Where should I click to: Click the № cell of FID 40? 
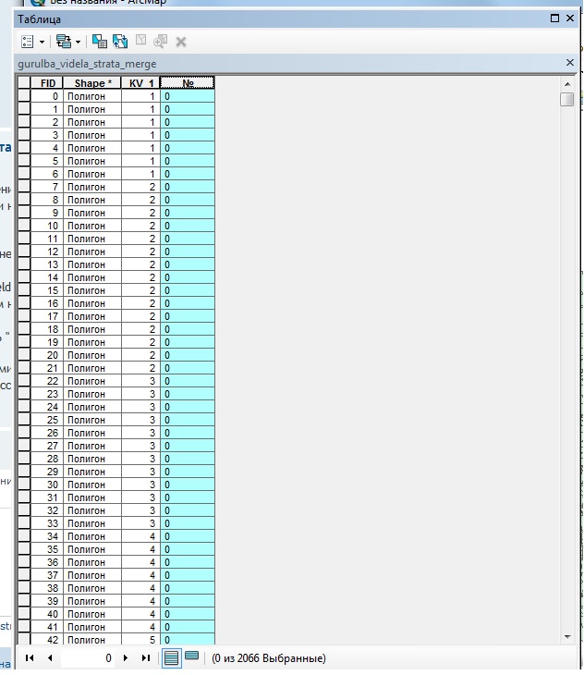(188, 614)
